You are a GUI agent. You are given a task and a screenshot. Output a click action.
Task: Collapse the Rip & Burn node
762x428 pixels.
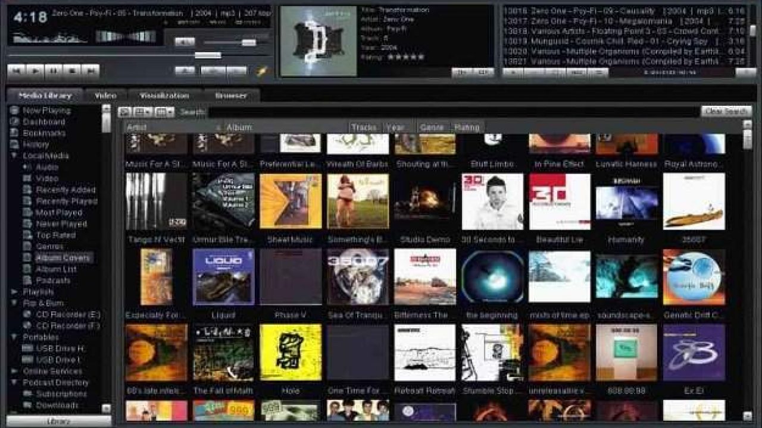click(x=14, y=303)
